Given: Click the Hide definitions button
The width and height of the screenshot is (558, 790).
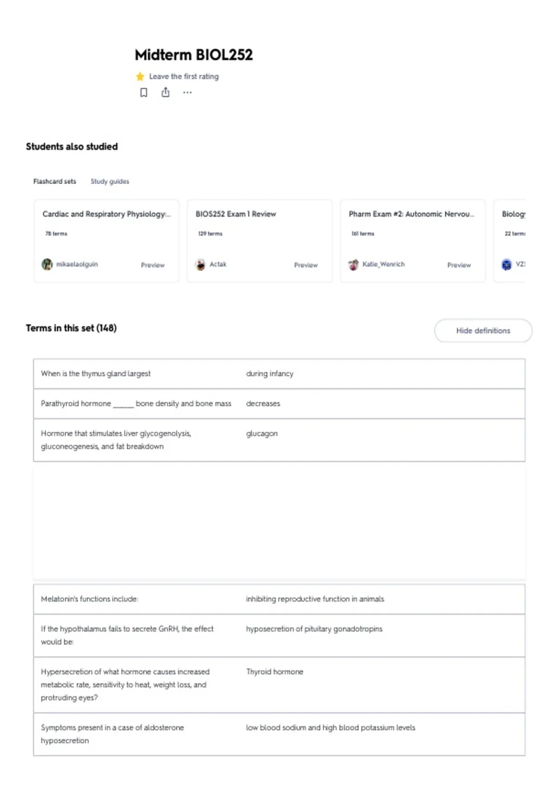Looking at the screenshot, I should click(483, 330).
